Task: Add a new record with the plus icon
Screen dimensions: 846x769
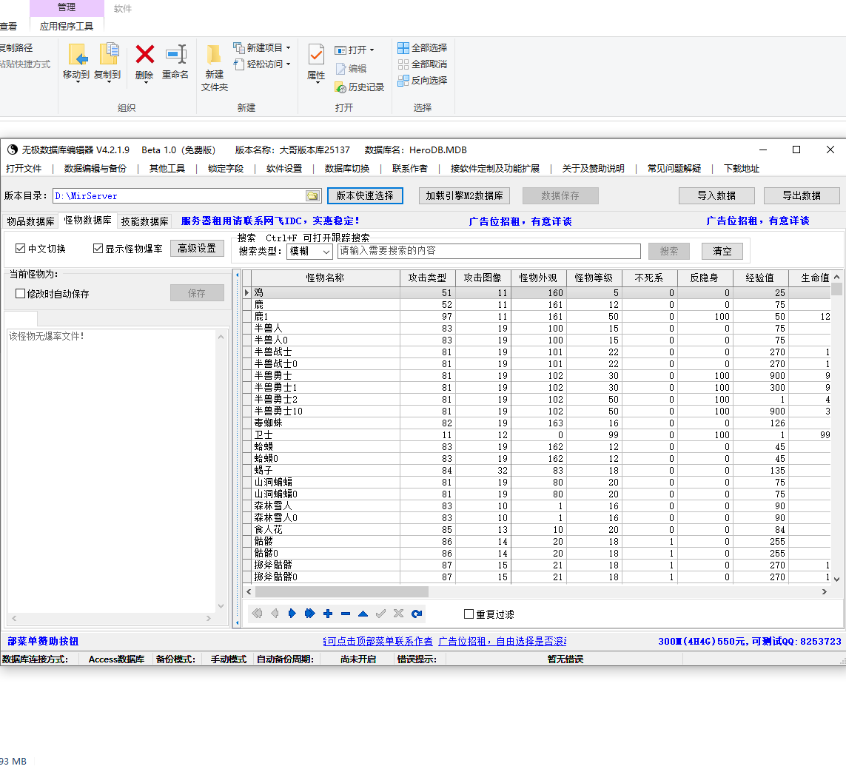Action: point(328,614)
